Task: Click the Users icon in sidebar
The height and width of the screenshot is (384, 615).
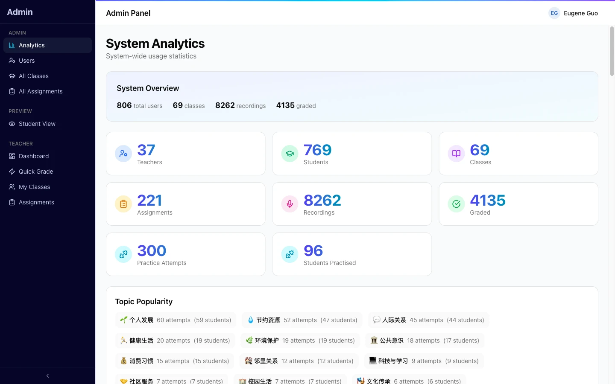Action: coord(12,61)
